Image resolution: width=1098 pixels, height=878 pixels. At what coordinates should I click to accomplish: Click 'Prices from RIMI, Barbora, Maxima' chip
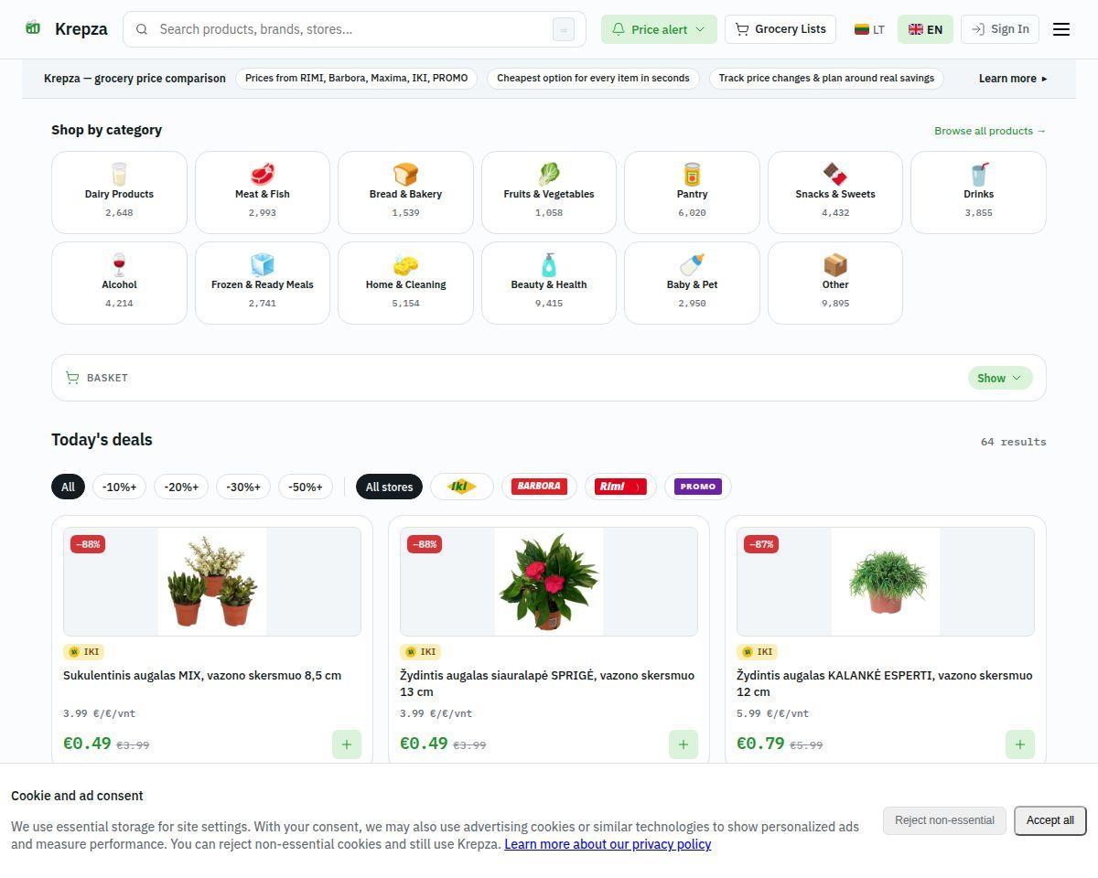click(x=356, y=79)
